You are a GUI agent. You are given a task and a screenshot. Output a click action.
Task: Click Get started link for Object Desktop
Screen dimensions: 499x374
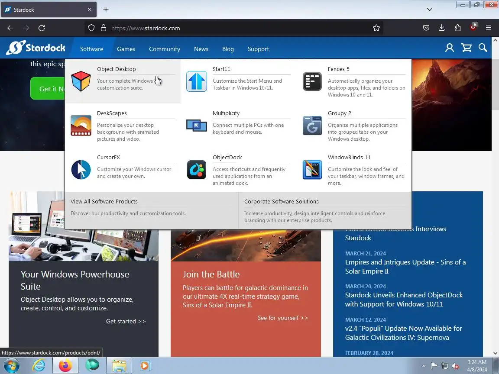point(126,322)
